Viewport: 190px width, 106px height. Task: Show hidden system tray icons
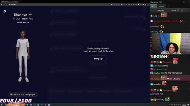[x=169, y=105]
